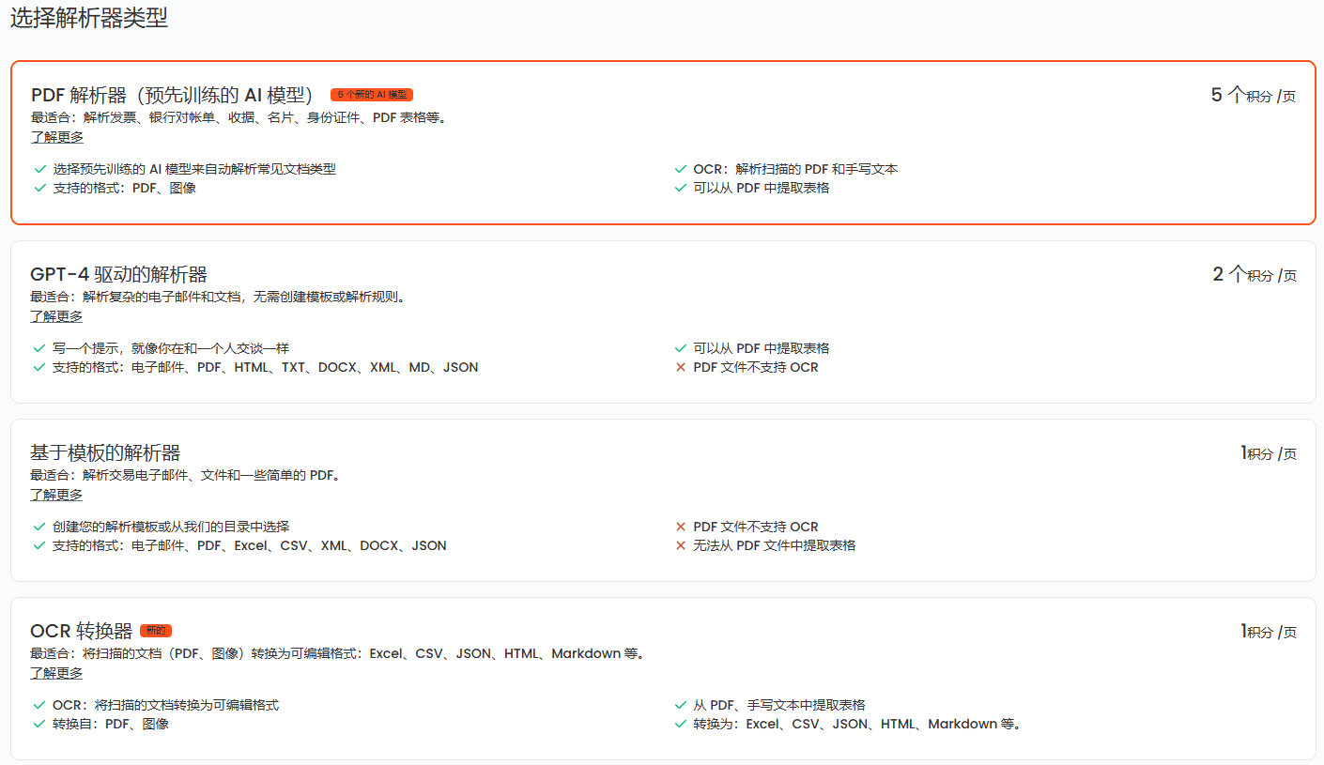Click the checkmark beside "从 PDF、手写文本中提取表格"
Screen dimensions: 1324x765
coord(681,705)
